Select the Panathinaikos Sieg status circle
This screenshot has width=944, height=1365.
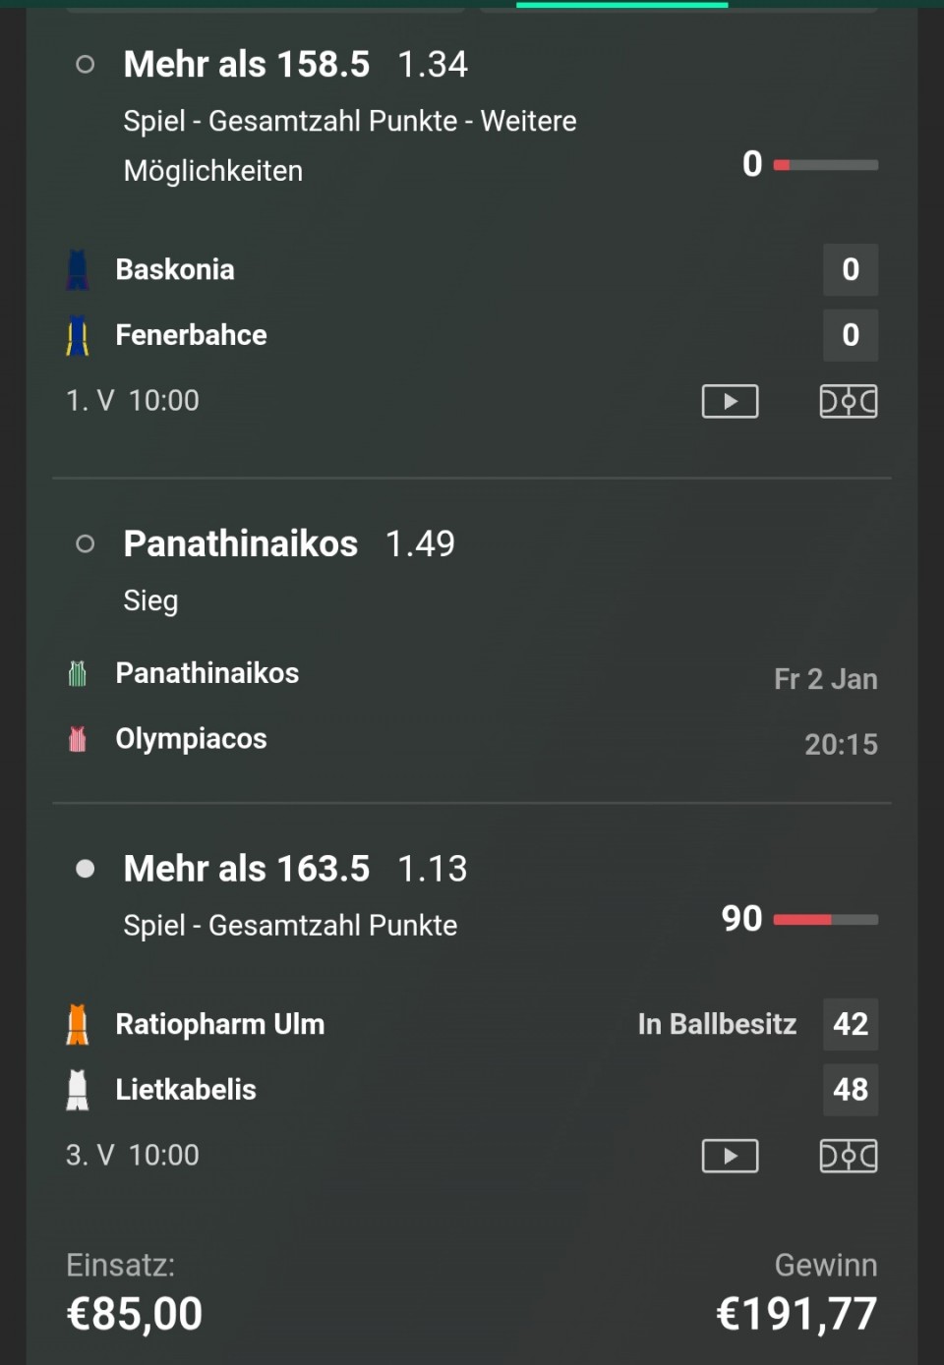click(86, 543)
